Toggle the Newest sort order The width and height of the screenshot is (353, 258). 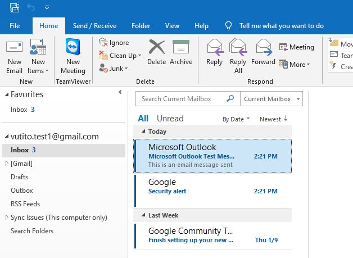click(x=274, y=119)
